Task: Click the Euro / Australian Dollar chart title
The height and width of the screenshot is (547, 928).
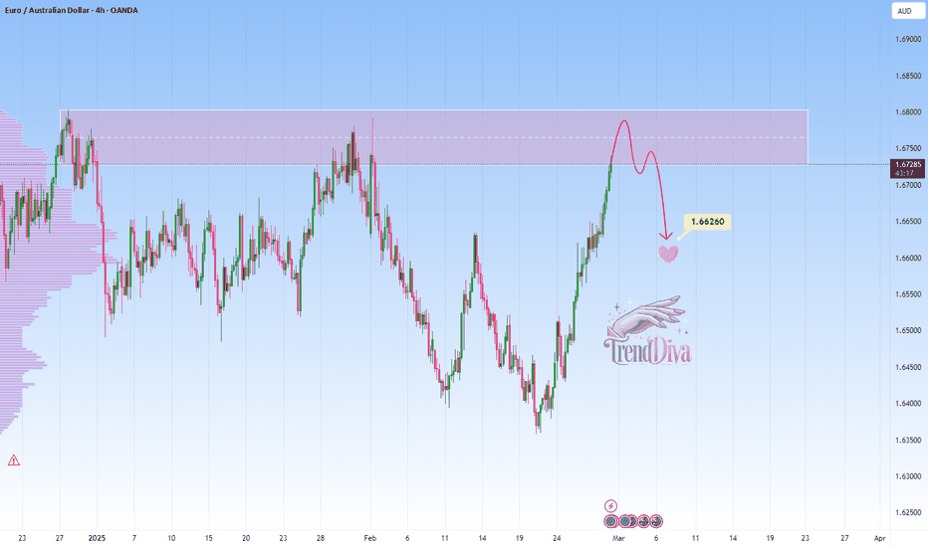Action: tap(71, 10)
